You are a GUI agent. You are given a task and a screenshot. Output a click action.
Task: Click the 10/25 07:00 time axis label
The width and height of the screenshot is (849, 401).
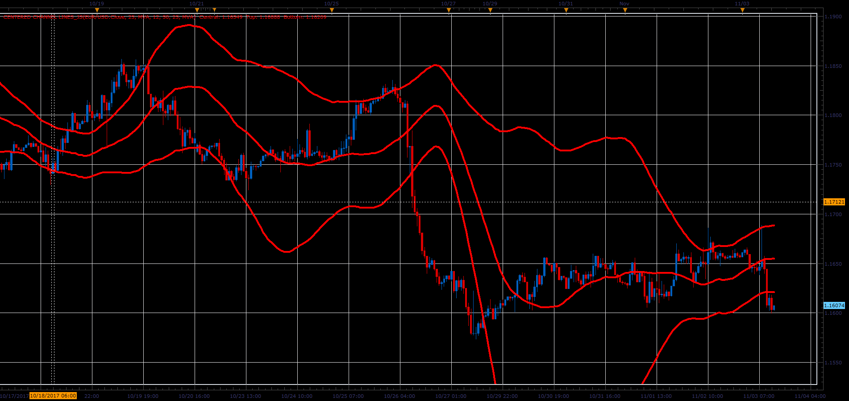click(348, 396)
